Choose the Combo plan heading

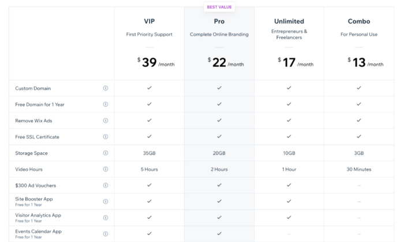pyautogui.click(x=359, y=21)
